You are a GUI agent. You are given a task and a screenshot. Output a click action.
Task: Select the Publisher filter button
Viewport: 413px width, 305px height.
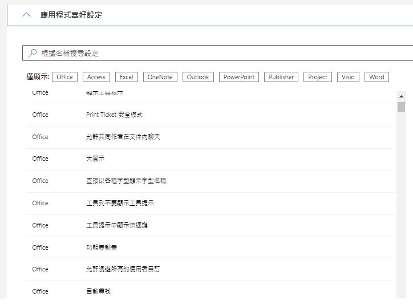281,77
